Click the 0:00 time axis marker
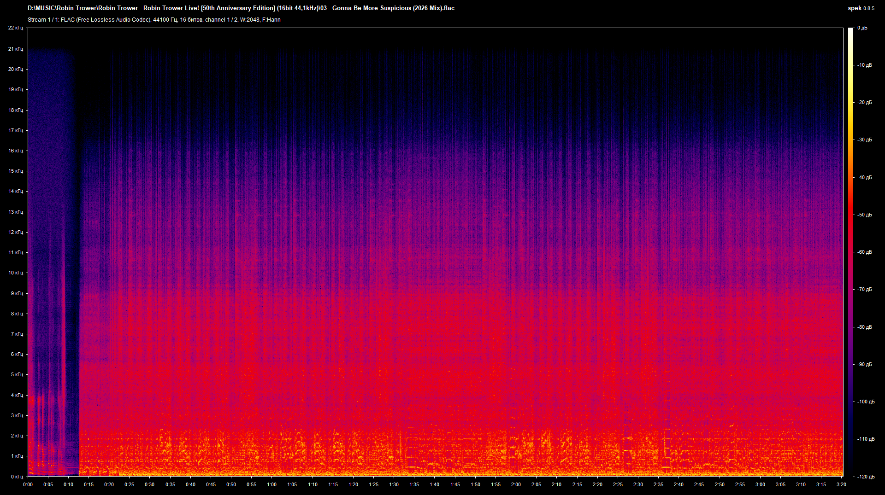The height and width of the screenshot is (495, 885). (28, 484)
